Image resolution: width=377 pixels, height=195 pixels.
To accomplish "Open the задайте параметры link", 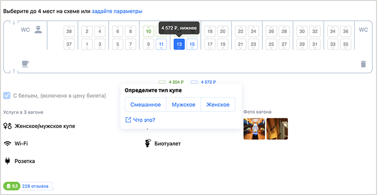I will click(x=117, y=11).
